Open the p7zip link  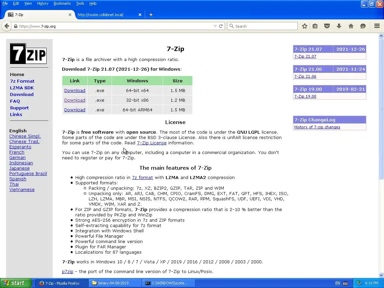[68, 272]
